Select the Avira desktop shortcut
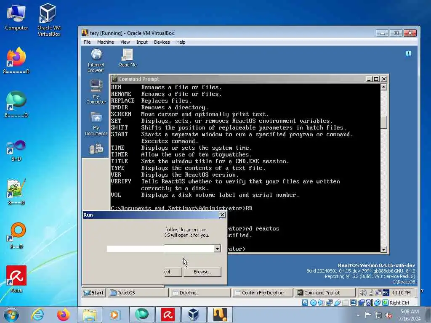Screen dimensions: 431x323 pos(16,279)
